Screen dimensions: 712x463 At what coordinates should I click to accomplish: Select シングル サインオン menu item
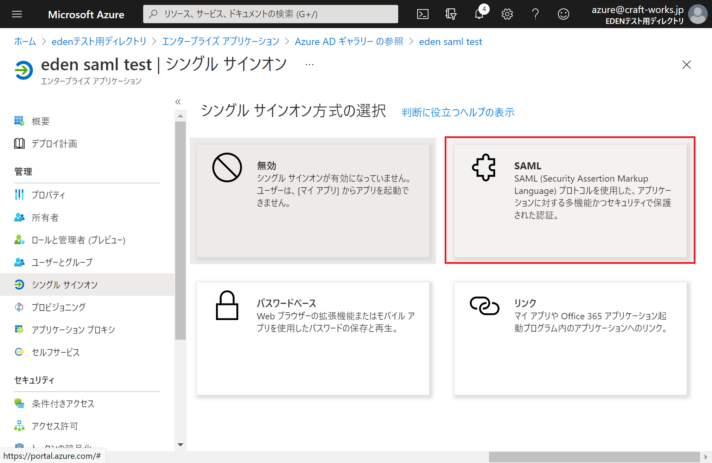(87, 285)
